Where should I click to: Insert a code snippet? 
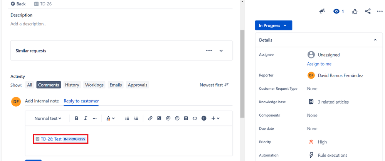tap(195, 119)
